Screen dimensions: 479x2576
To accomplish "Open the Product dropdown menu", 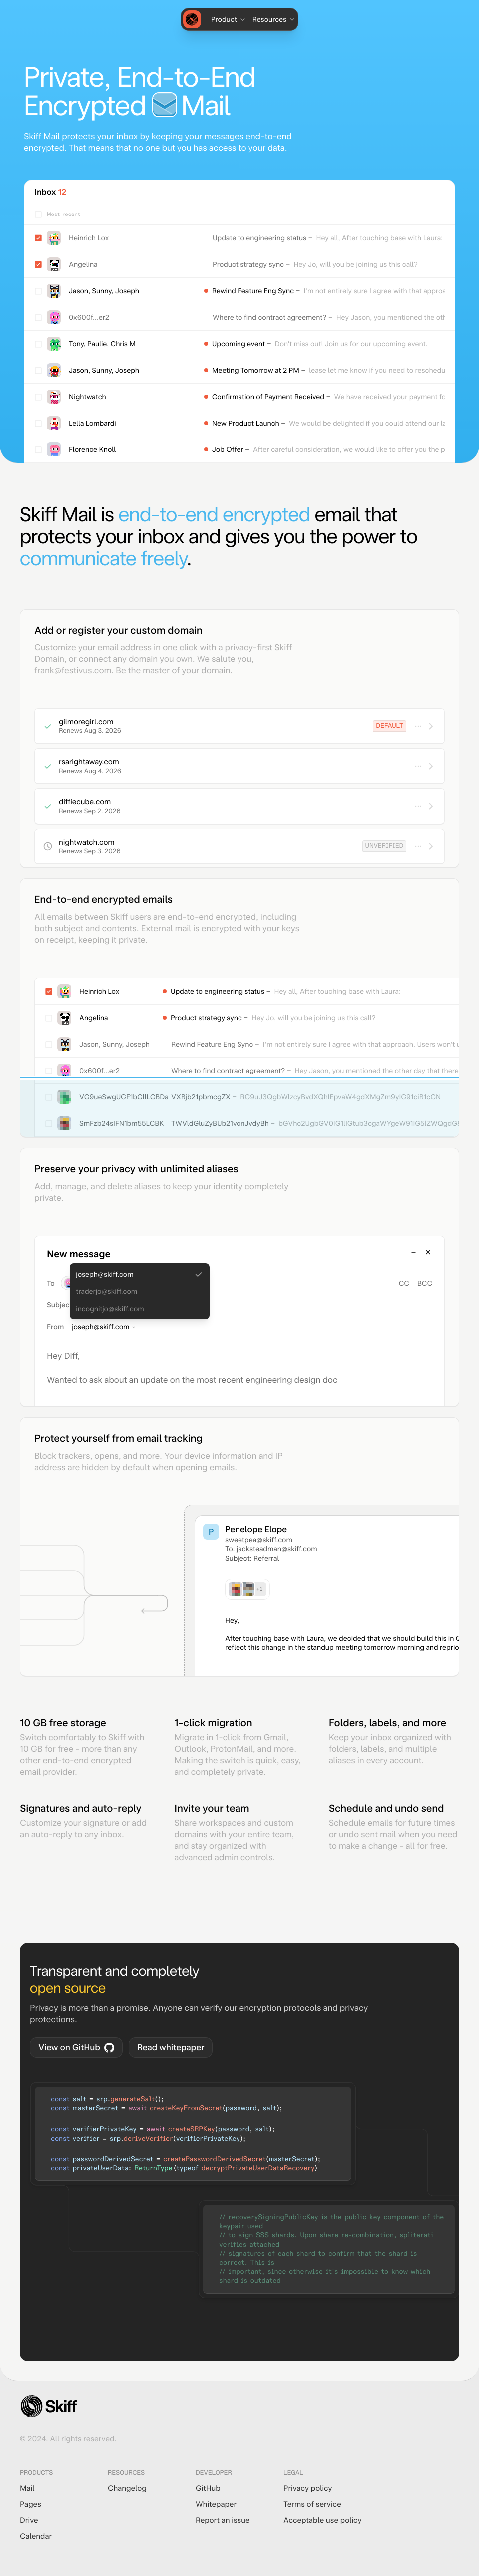I will click(227, 20).
